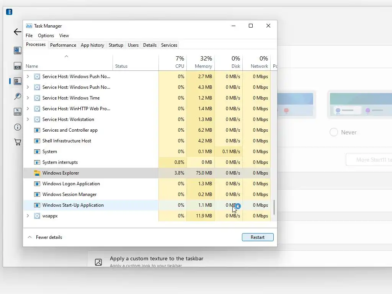Viewport: 392px width, 294px height.
Task: Click the Restart button
Action: click(x=258, y=237)
